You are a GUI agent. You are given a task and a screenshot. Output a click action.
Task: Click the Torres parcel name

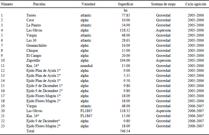pyautogui.click(x=31, y=15)
